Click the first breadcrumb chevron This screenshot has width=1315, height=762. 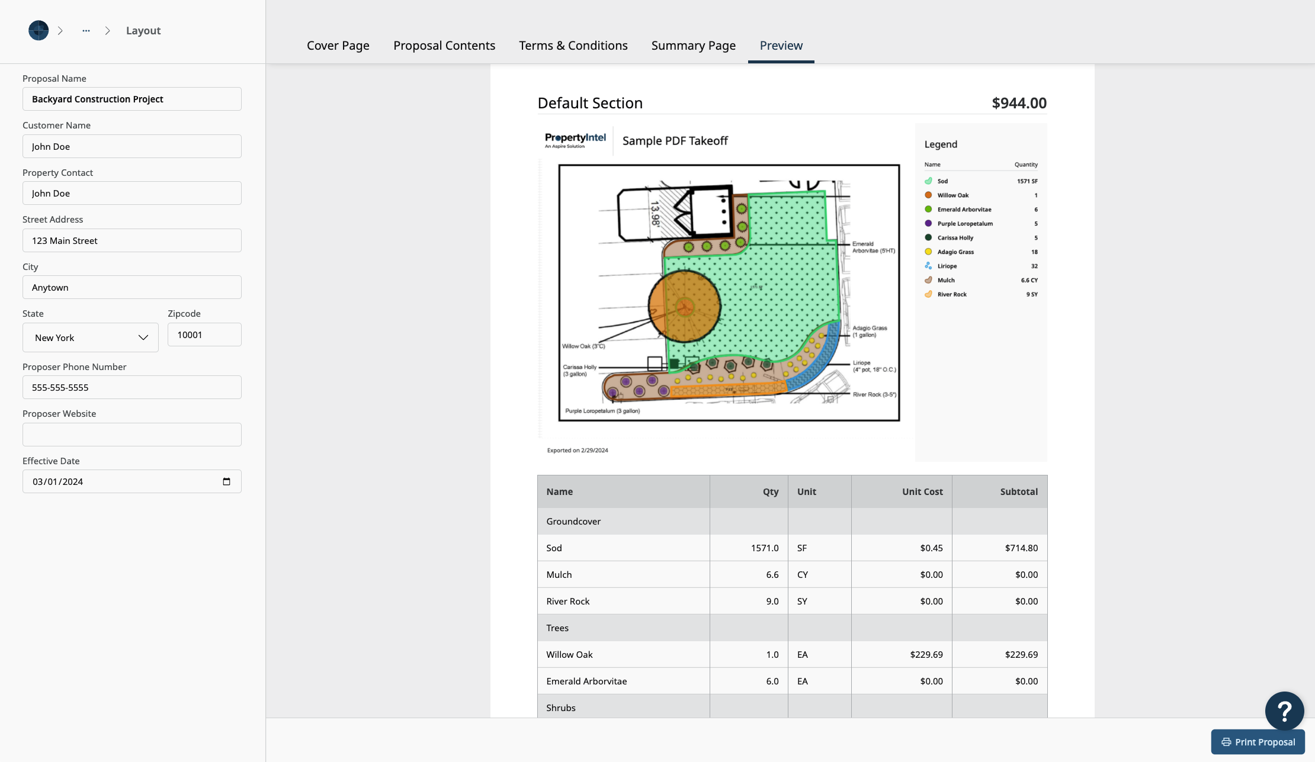pos(60,30)
